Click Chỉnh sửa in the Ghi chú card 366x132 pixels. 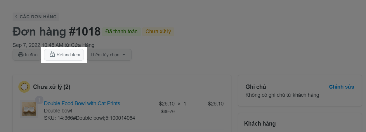point(341,87)
